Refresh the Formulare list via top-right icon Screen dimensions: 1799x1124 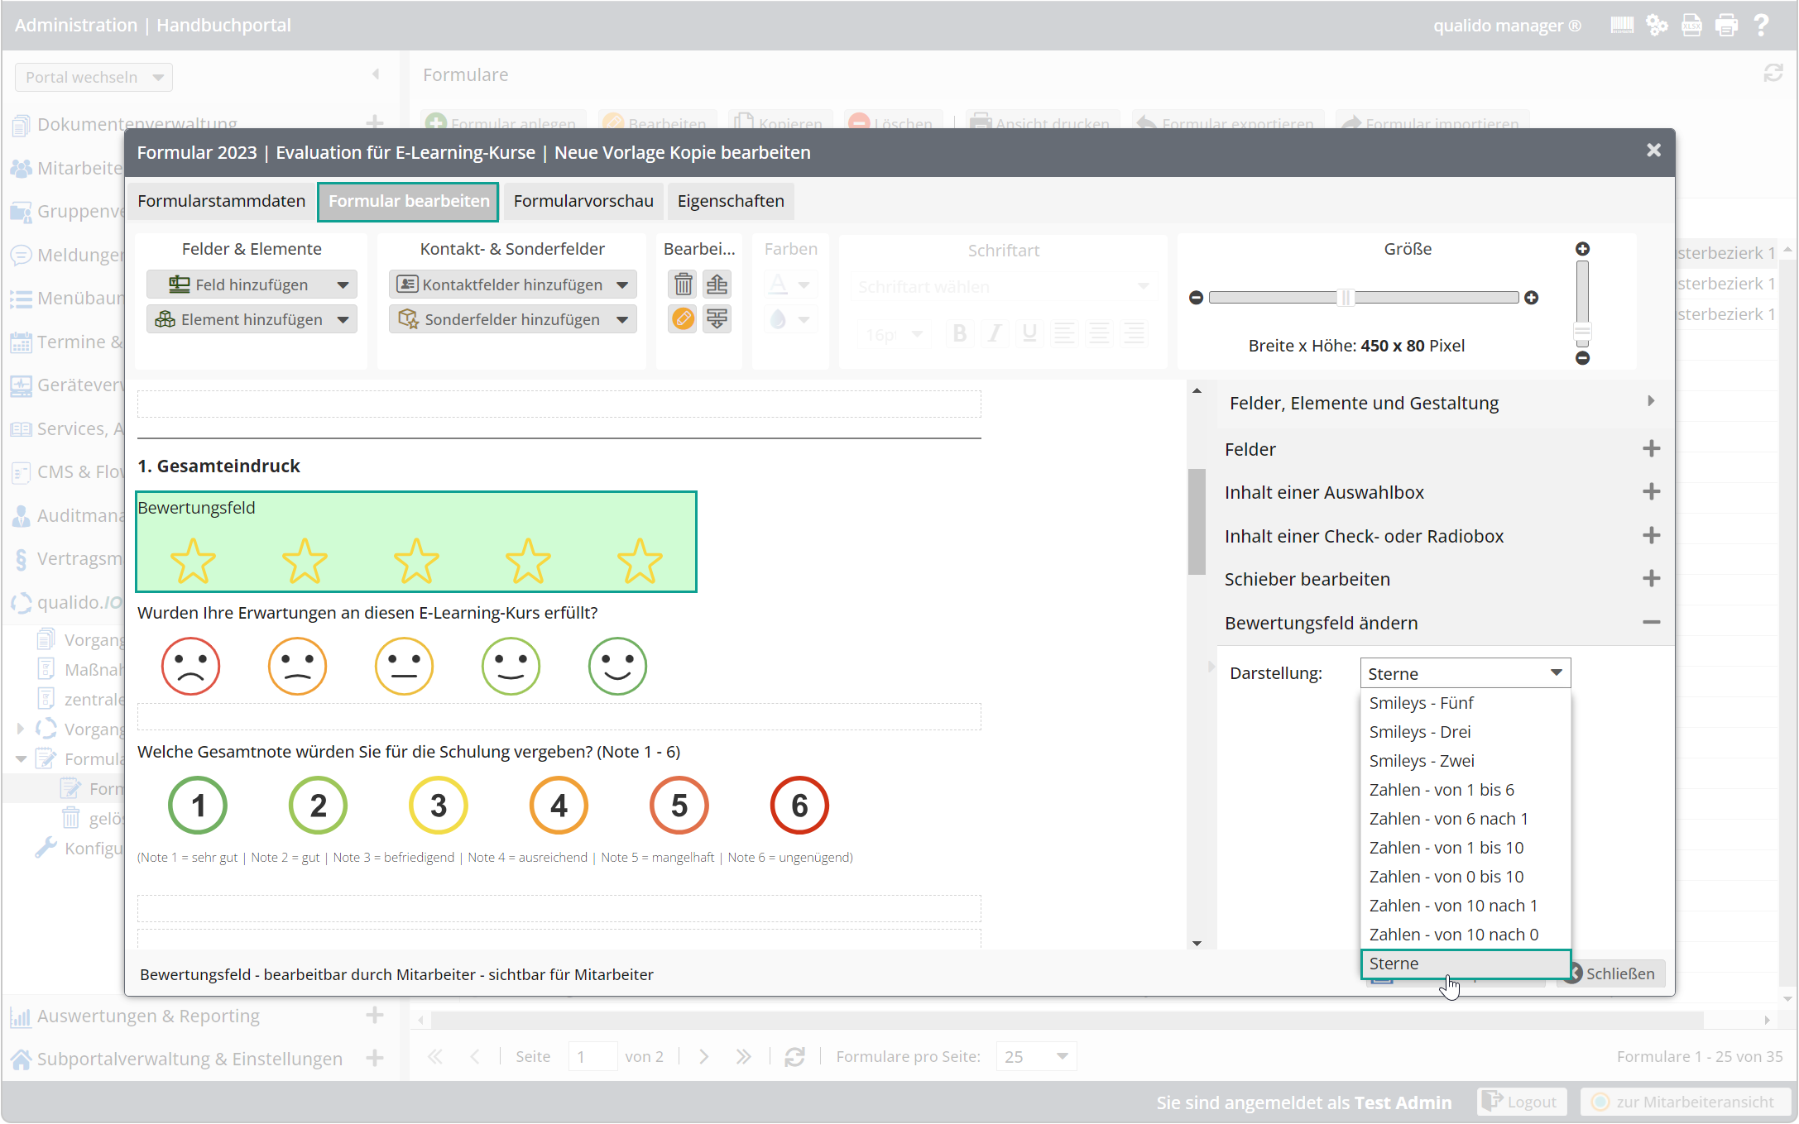point(1773,74)
